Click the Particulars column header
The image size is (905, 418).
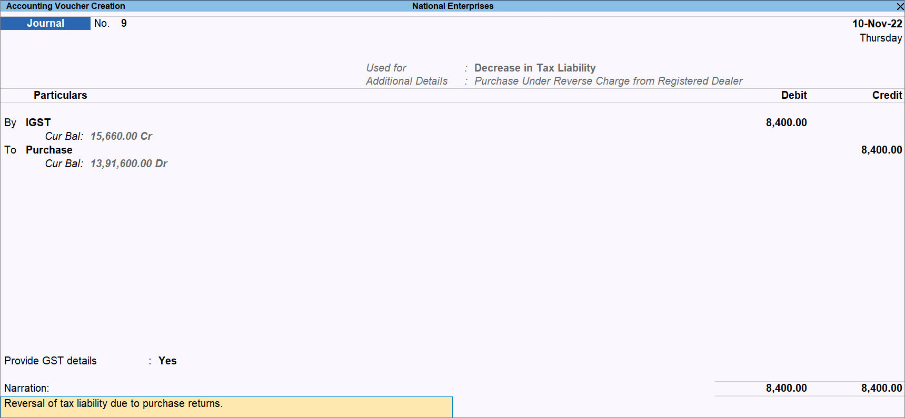tap(61, 95)
